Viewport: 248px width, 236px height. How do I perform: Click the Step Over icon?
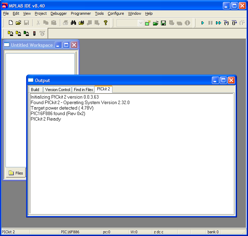pos(234,23)
